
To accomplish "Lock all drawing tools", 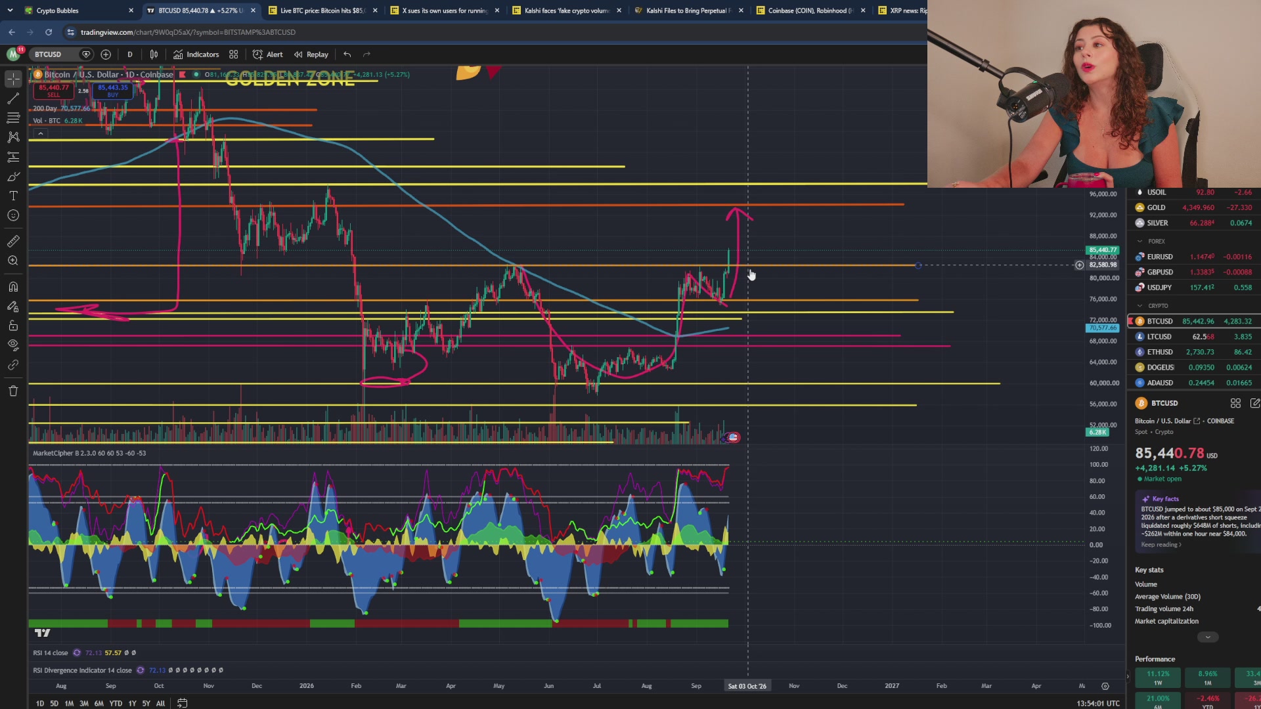I will click(13, 326).
